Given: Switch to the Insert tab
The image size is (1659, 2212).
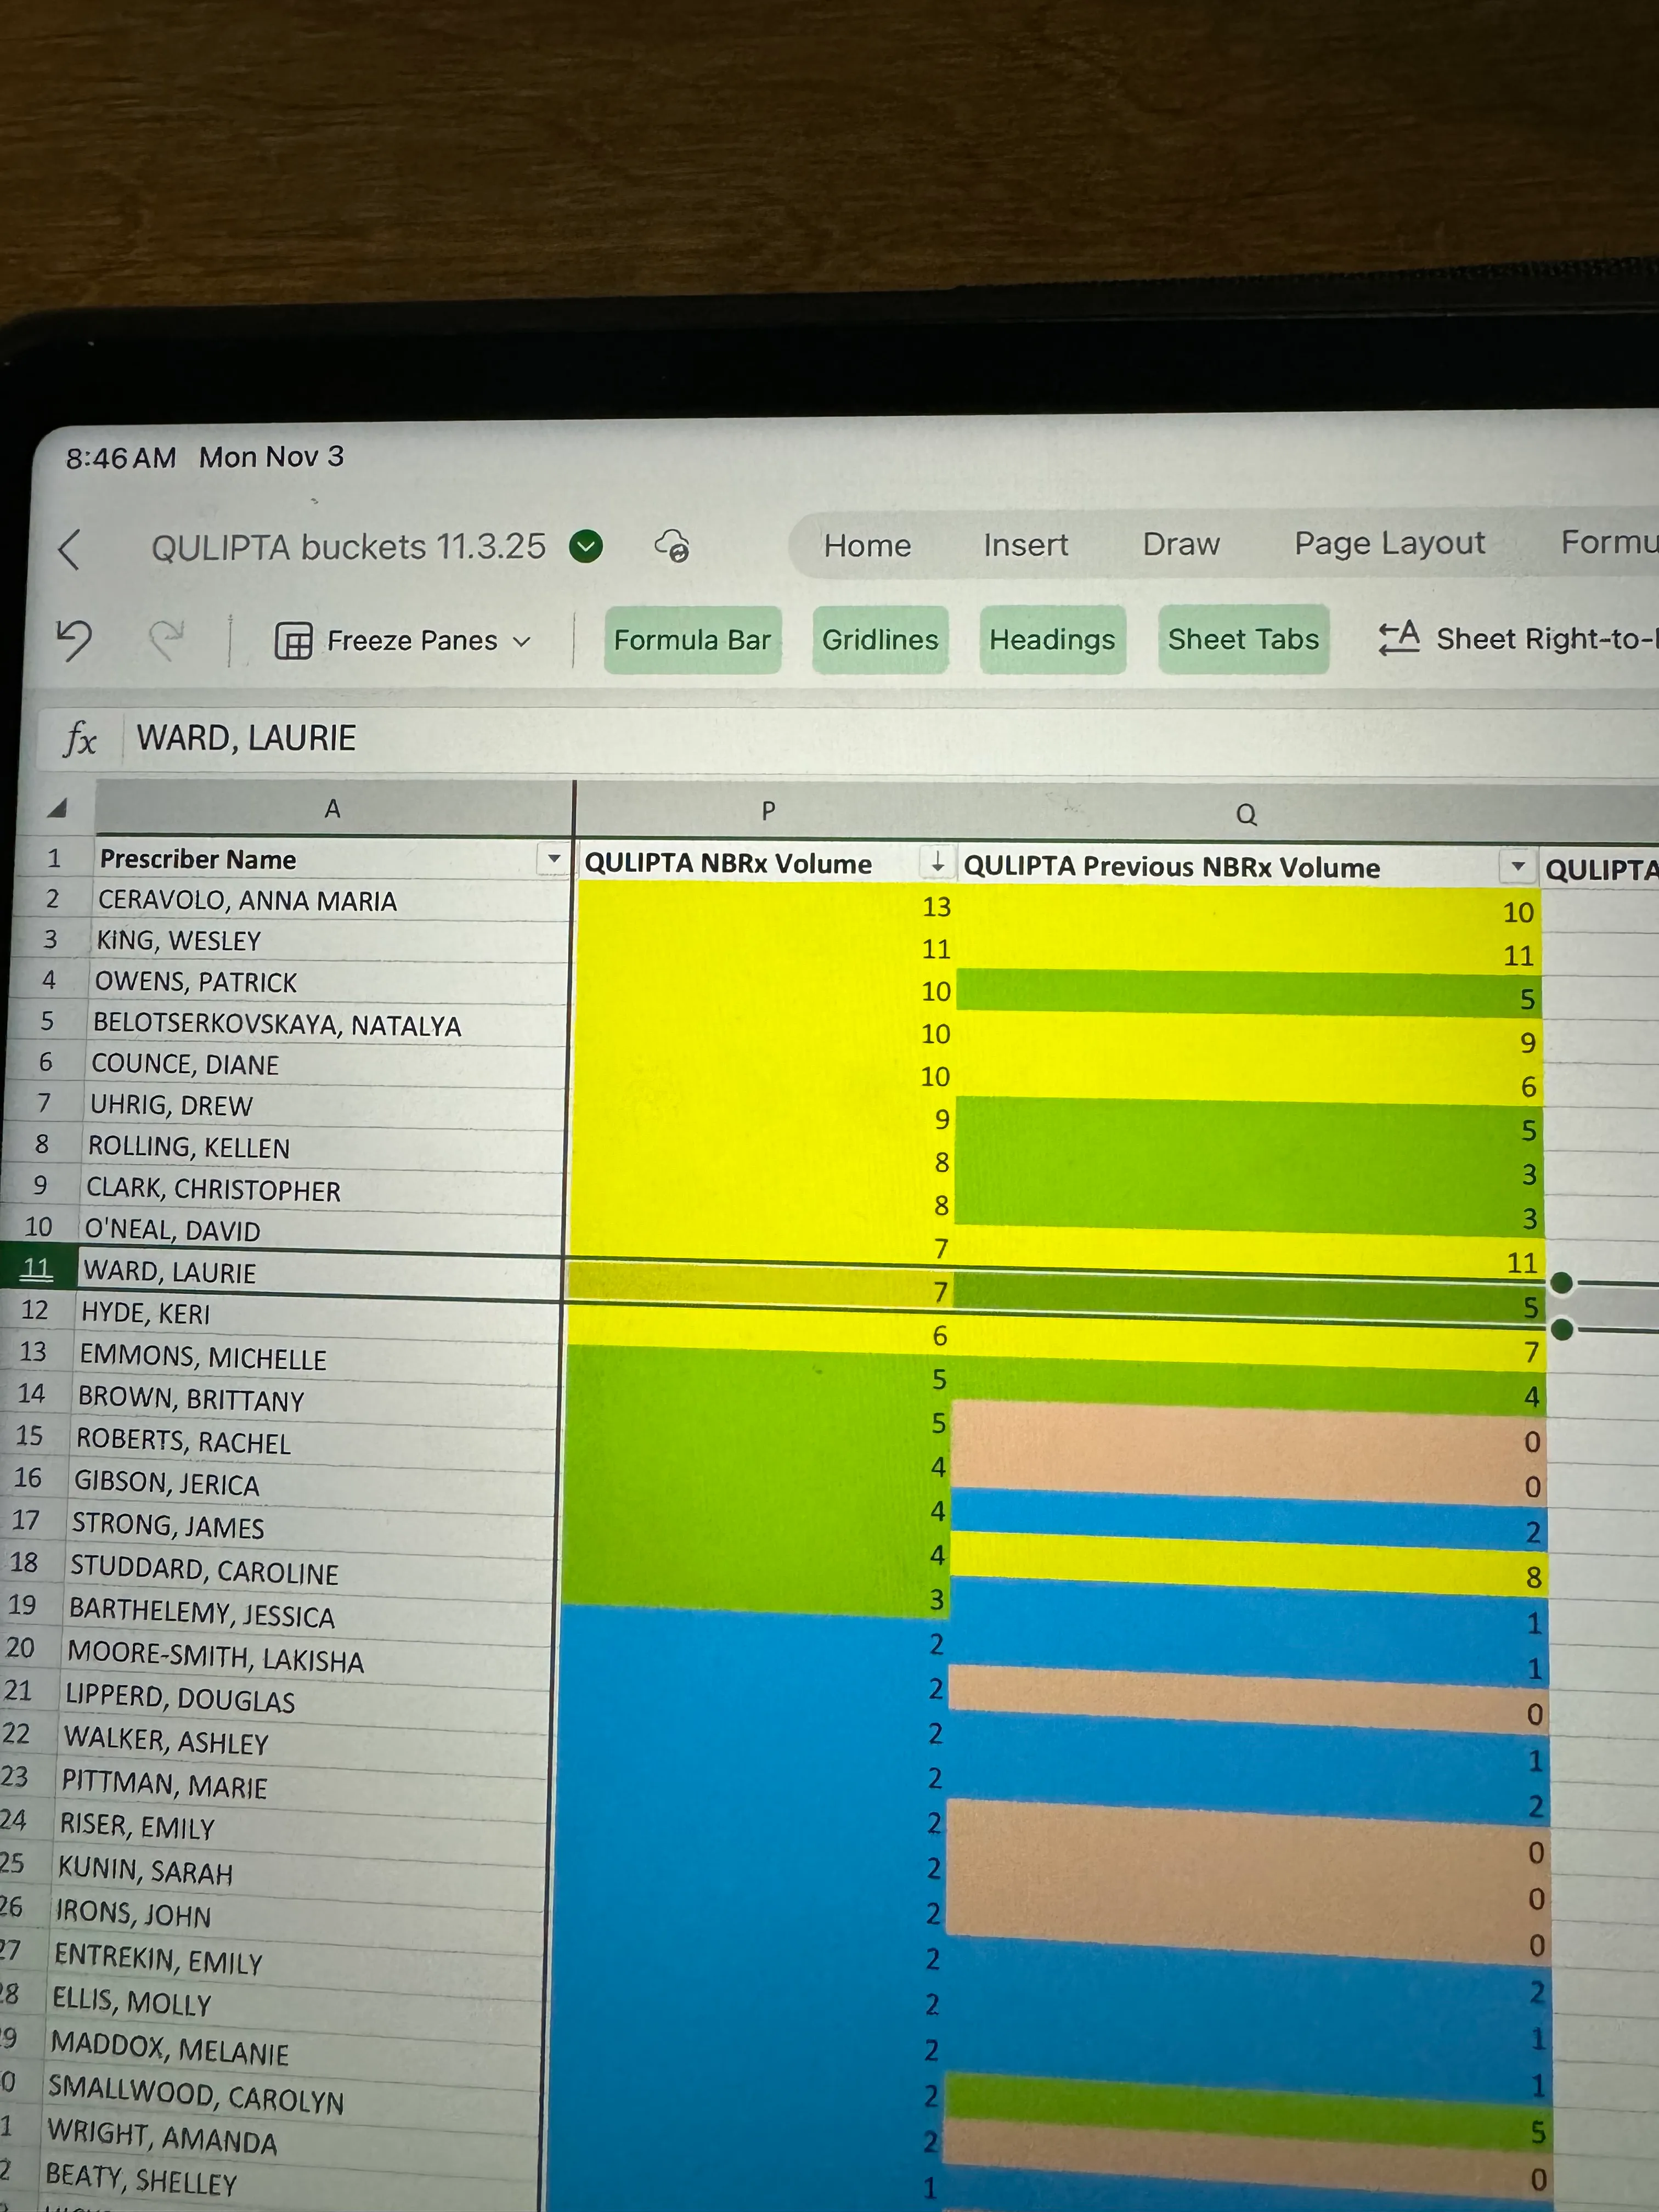Looking at the screenshot, I should coord(1025,545).
